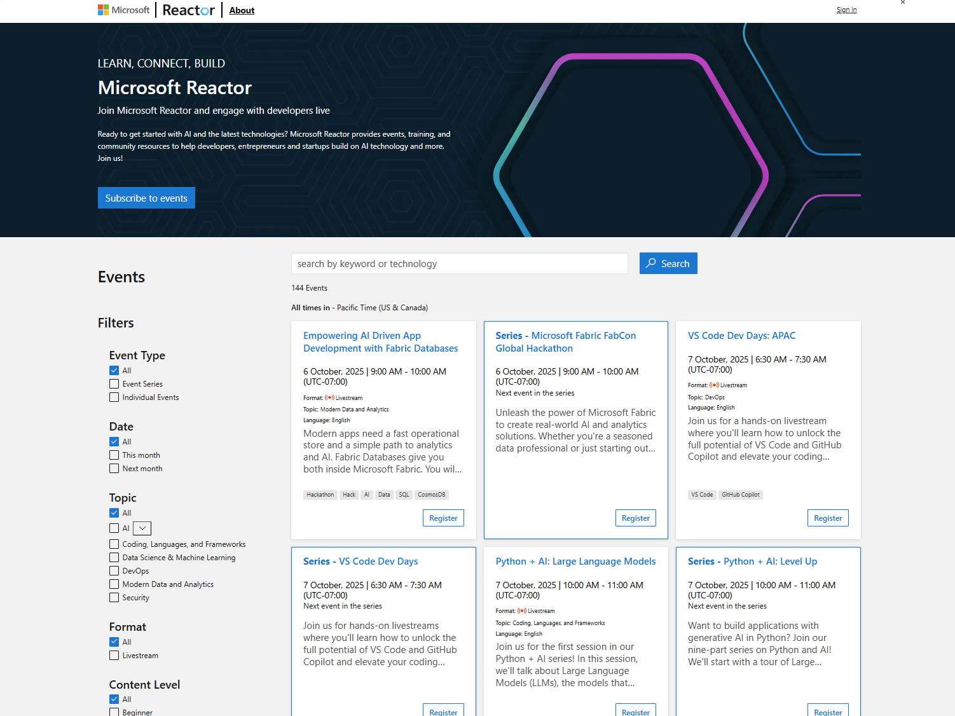Open Empowering AI Driven App Development event
The image size is (955, 716).
[380, 342]
